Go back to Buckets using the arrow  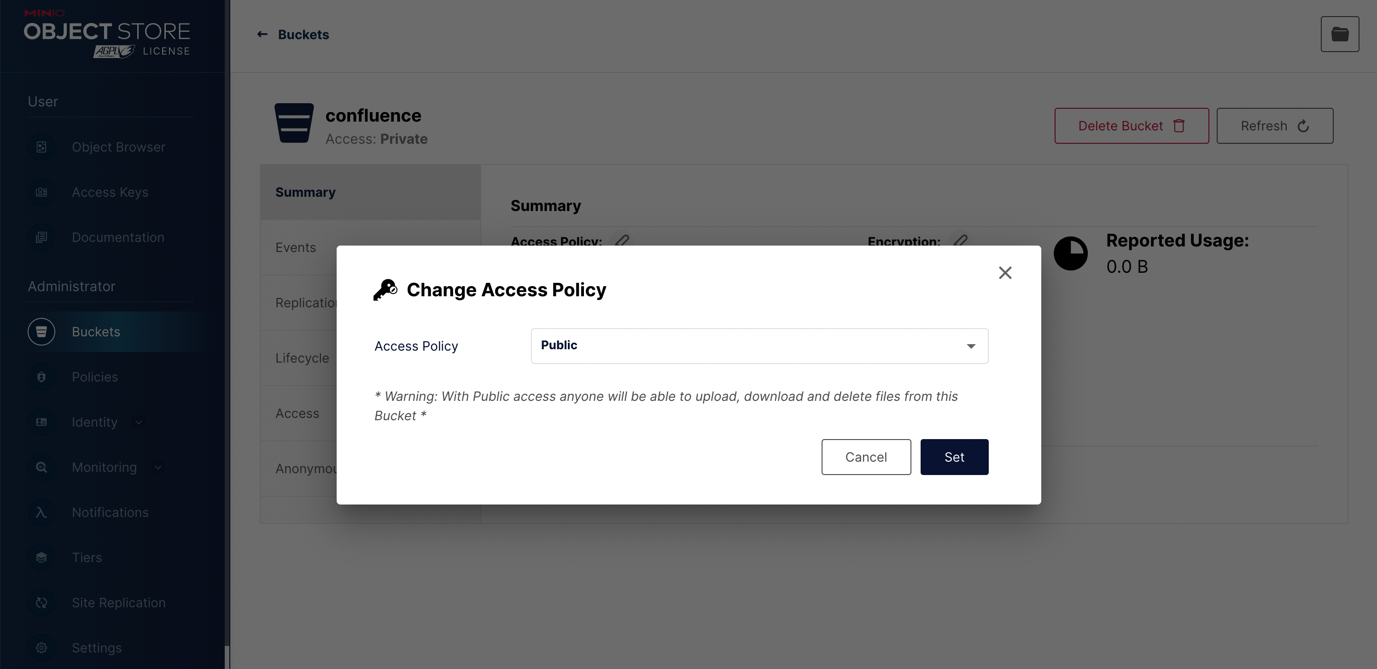tap(262, 34)
